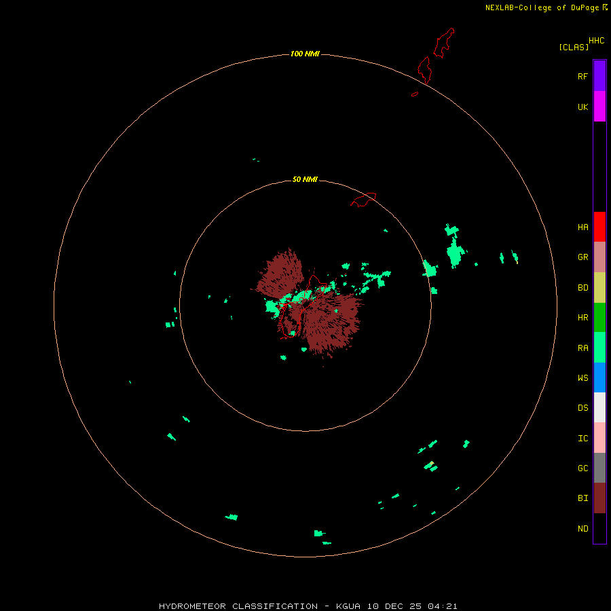Screen dimensions: 611x611
Task: Click the [CLAS] legend unit label
Action: click(x=574, y=47)
